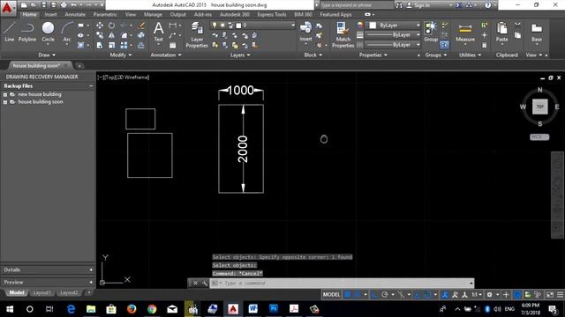Collapse the Backup Files section
Viewport: 565px width, 317px height.
point(91,86)
